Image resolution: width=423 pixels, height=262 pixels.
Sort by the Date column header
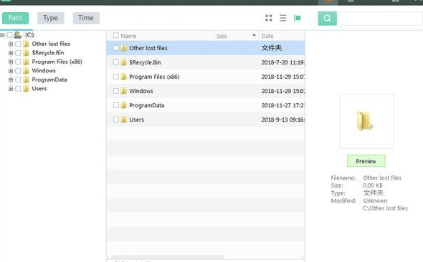pyautogui.click(x=267, y=36)
